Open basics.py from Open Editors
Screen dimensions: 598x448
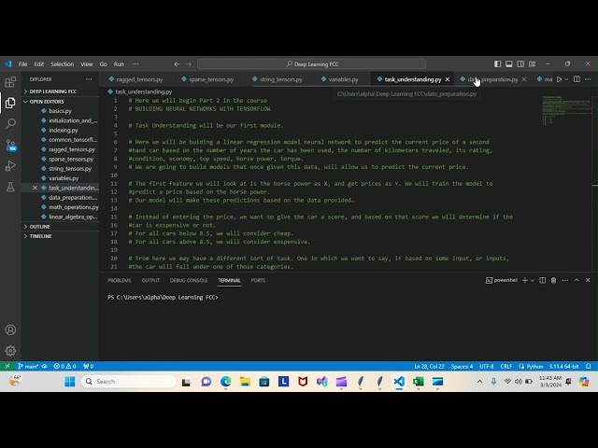pos(60,111)
